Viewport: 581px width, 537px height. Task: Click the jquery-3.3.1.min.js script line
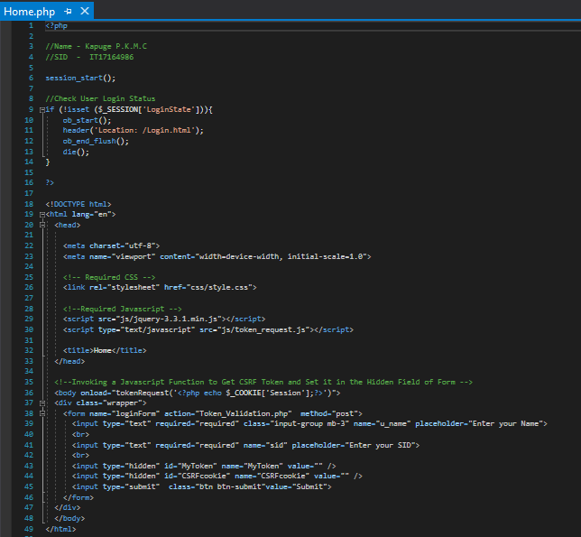[164, 319]
